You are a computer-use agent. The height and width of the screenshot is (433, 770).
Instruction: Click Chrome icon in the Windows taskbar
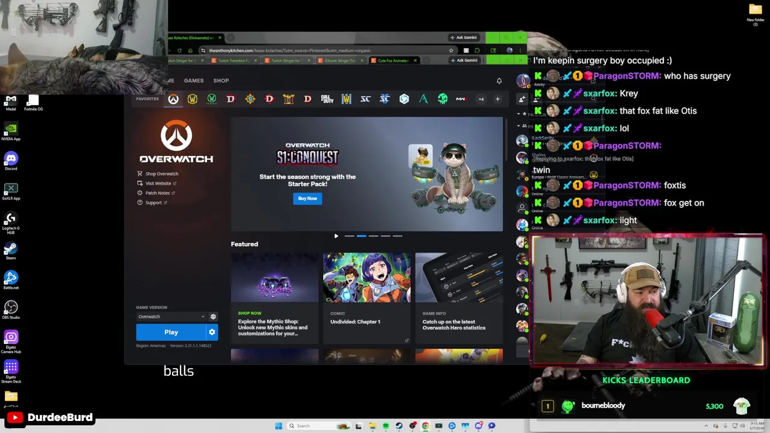[425, 426]
